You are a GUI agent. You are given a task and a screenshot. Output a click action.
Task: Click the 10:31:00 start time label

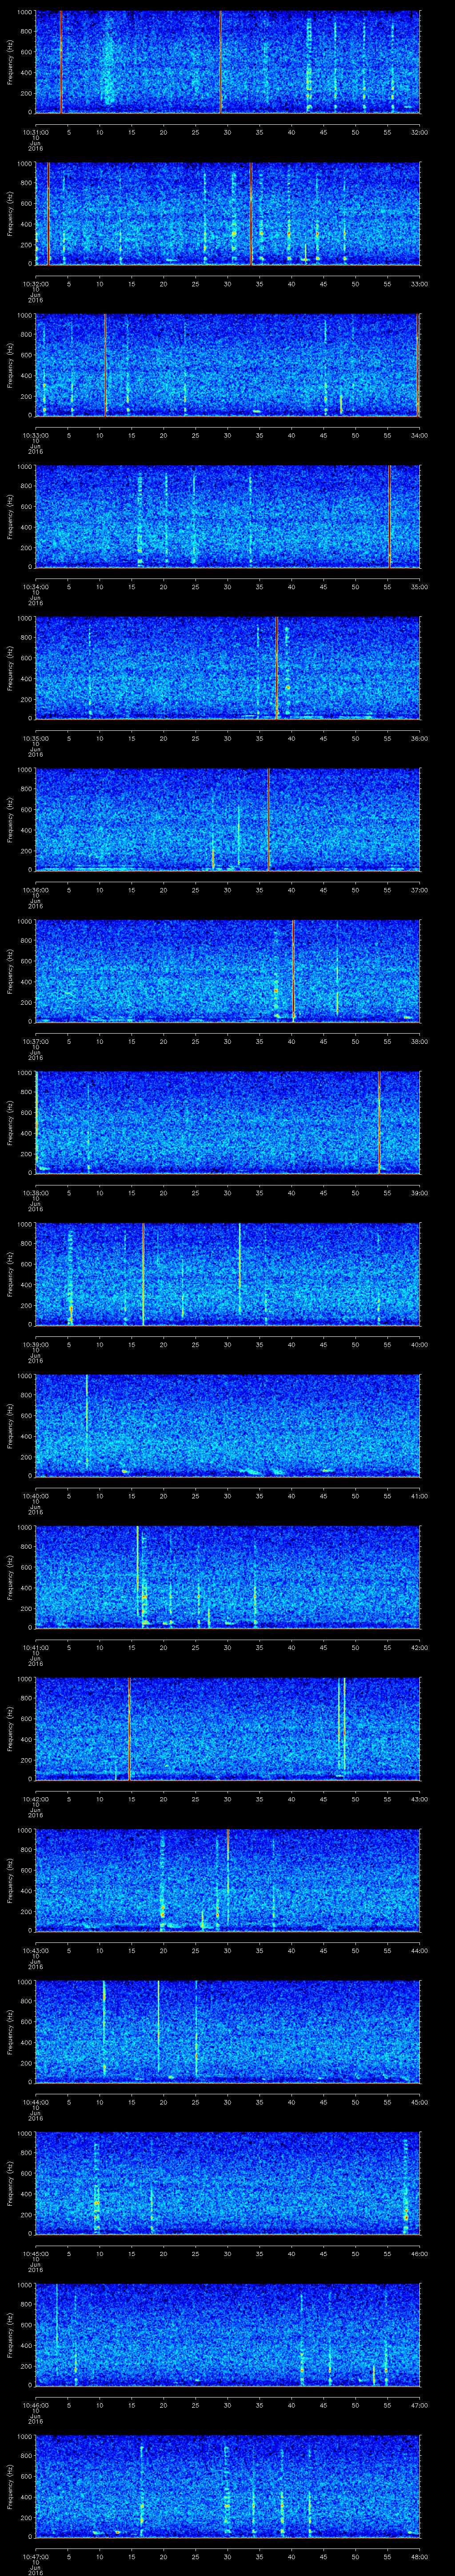35,132
